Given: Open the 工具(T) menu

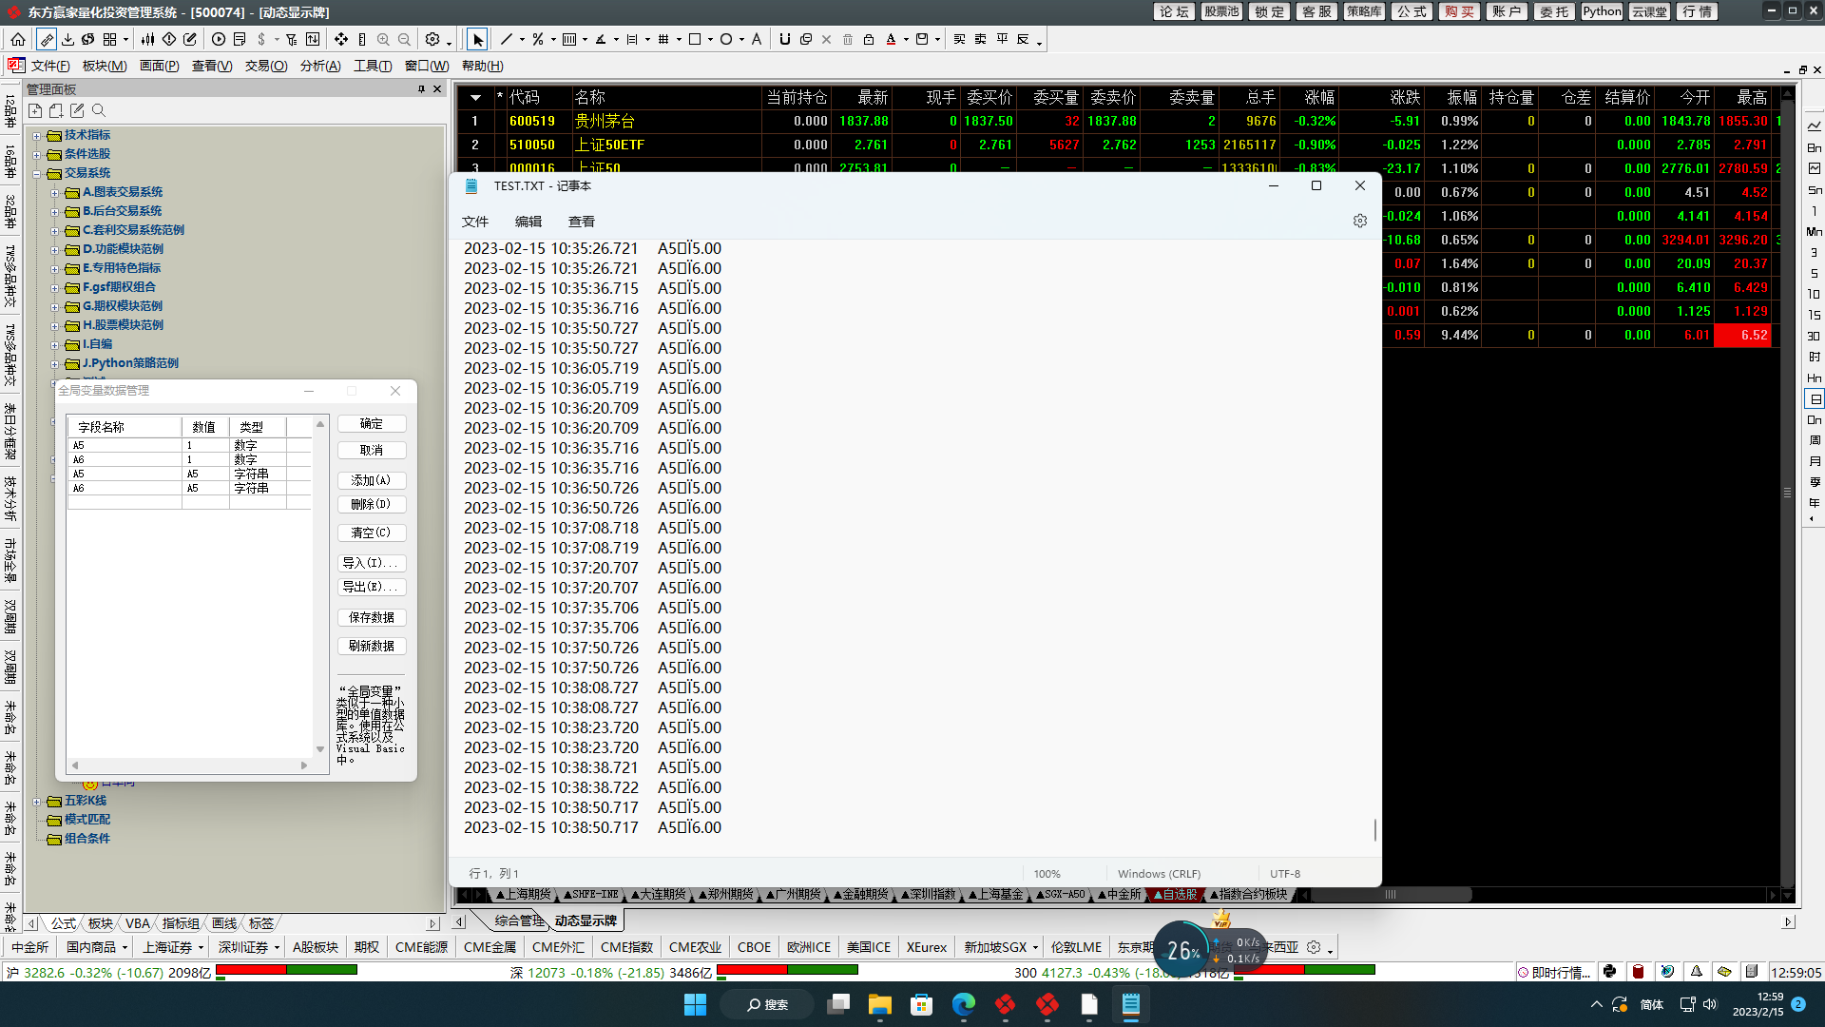Looking at the screenshot, I should pos(373,66).
